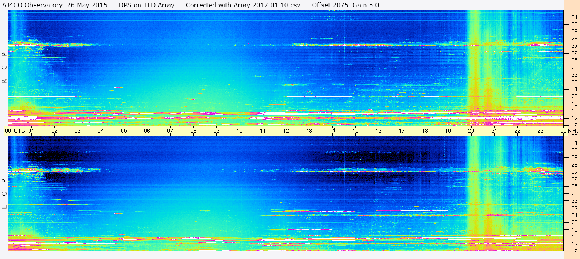Viewport: 580px width, 259px height.
Task: Select the 07 hour marker on time axis
Action: (170, 131)
